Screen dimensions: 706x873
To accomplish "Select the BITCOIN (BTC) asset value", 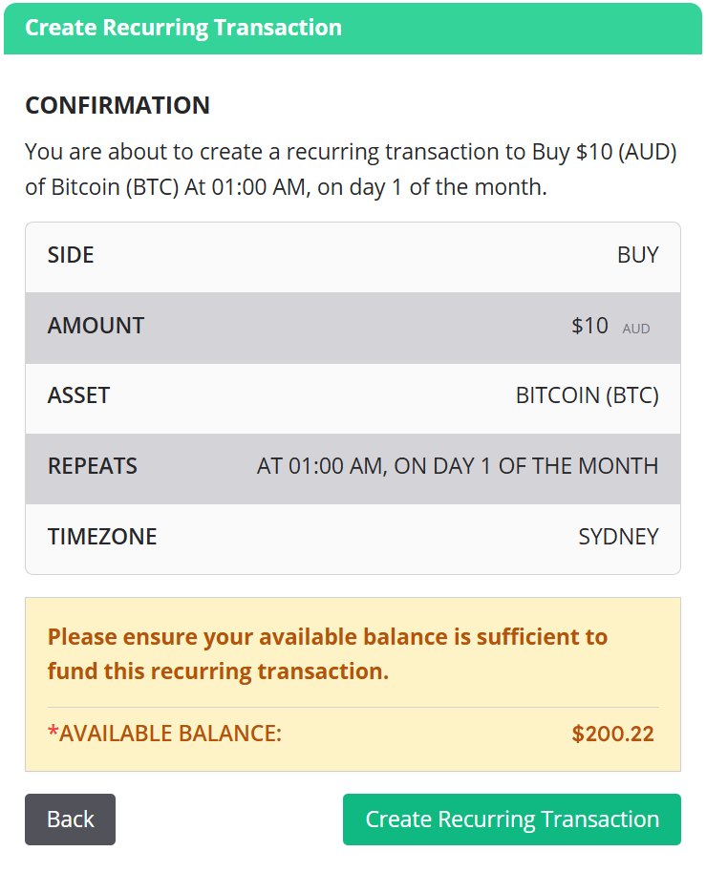I will 587,395.
